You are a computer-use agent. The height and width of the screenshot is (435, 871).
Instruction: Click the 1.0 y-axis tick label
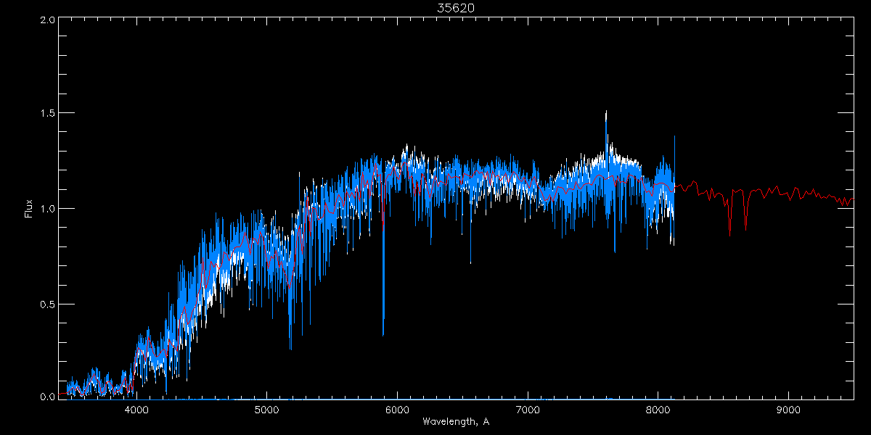48,209
